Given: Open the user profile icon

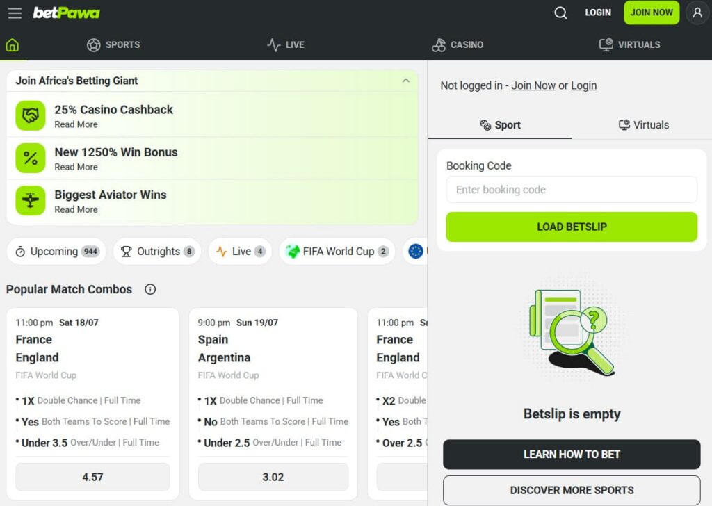Looking at the screenshot, I should click(697, 13).
